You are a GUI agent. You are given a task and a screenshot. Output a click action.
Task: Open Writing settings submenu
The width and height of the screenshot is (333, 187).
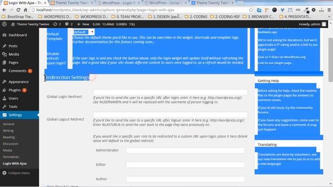tap(8, 130)
